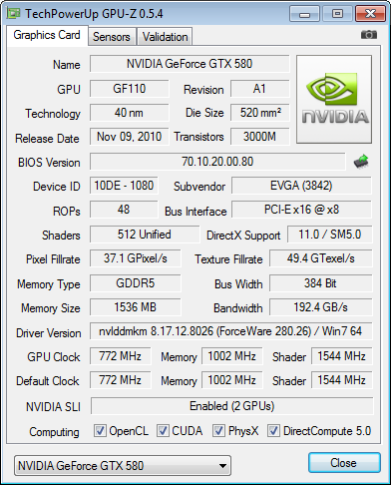Viewport: 391px width, 485px height.
Task: Toggle the DirectCompute 5.0 checkbox
Action: 273,431
